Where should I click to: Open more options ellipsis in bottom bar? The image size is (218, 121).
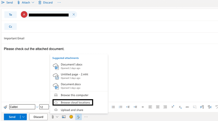click(x=86, y=117)
